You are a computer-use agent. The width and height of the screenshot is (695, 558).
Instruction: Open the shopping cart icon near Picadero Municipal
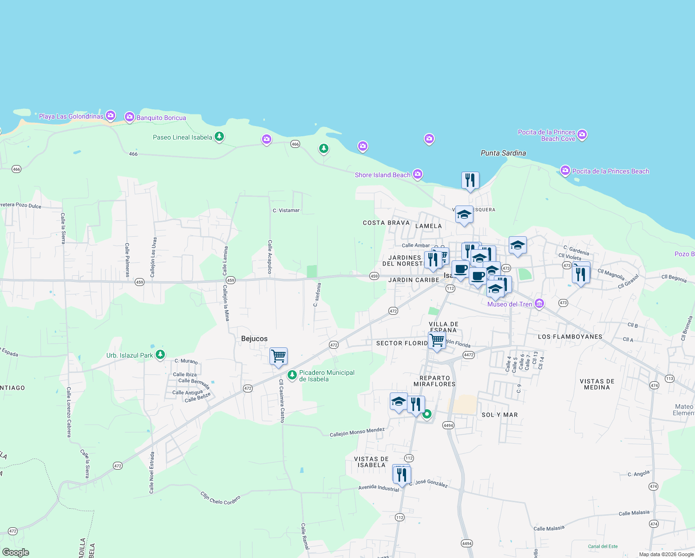click(278, 356)
